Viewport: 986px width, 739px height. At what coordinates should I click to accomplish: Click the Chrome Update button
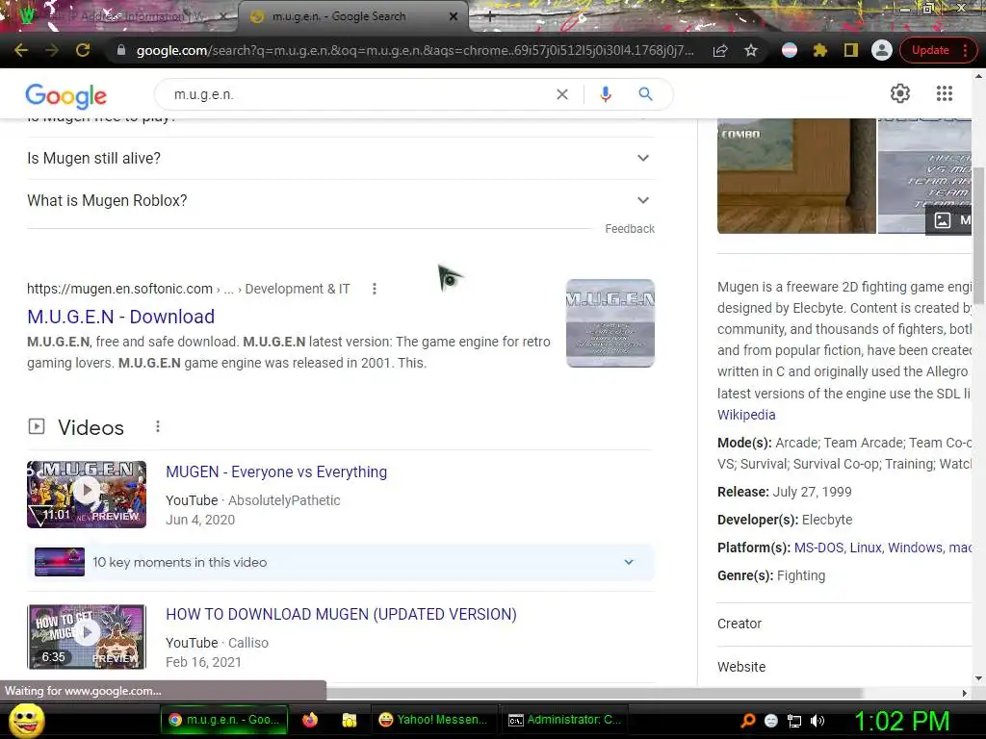[938, 50]
